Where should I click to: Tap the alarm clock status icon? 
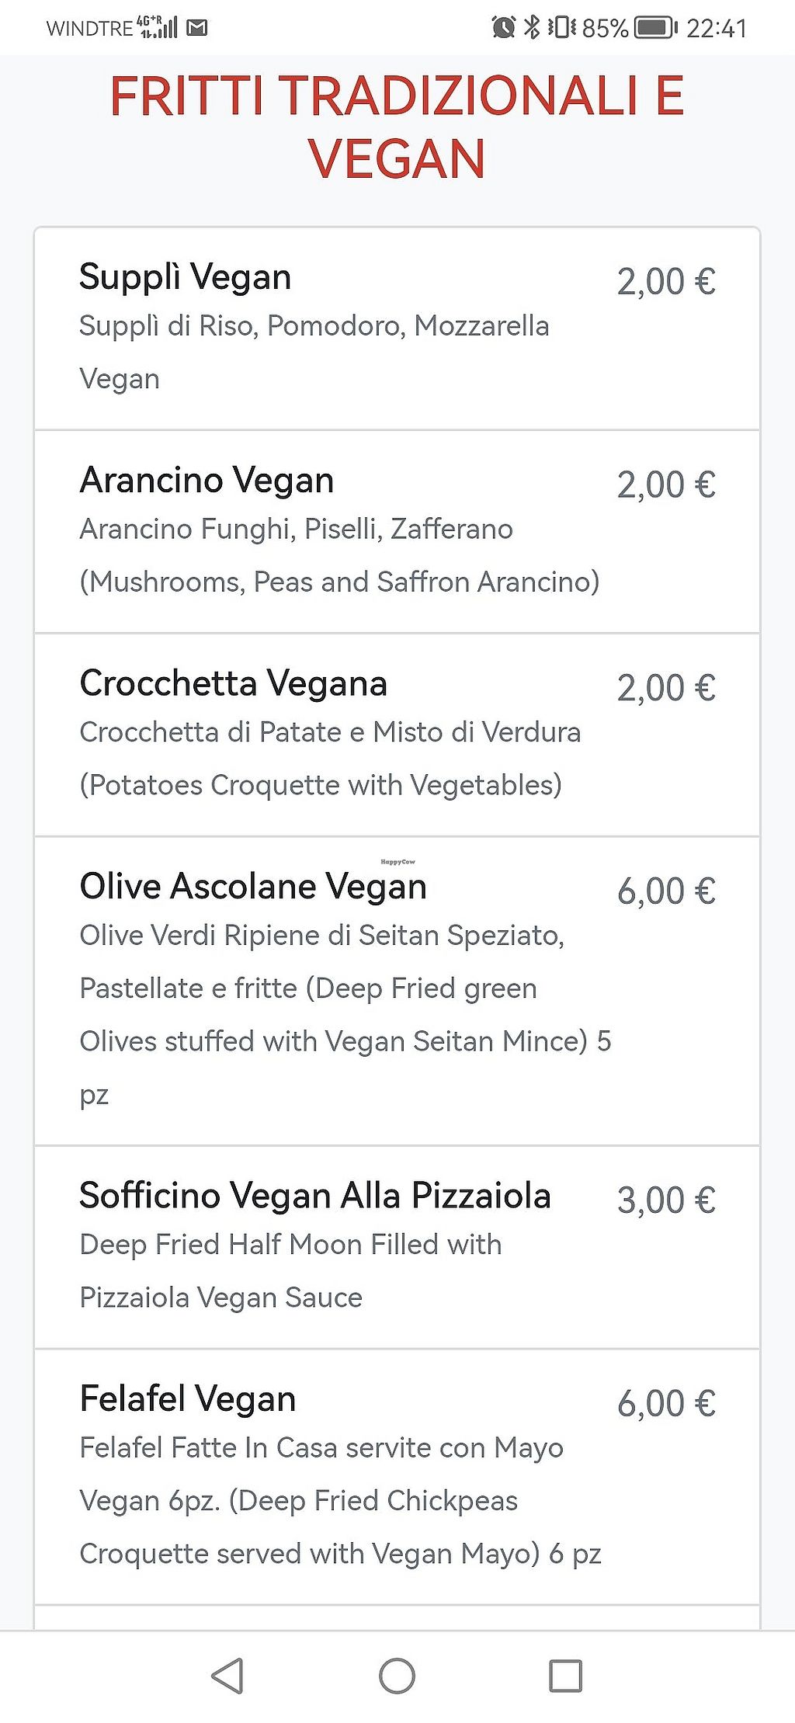[503, 28]
